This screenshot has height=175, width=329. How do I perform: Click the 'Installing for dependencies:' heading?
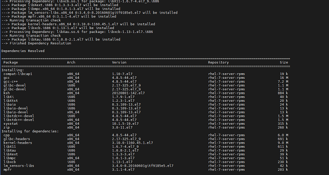[x=30, y=131]
